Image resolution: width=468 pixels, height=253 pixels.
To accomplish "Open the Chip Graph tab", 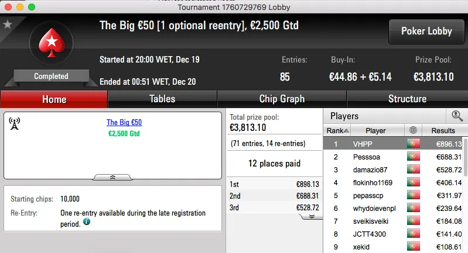I will point(282,99).
